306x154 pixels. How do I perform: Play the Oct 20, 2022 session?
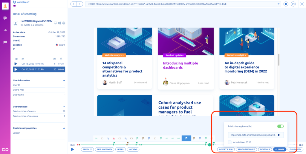tap(16, 69)
